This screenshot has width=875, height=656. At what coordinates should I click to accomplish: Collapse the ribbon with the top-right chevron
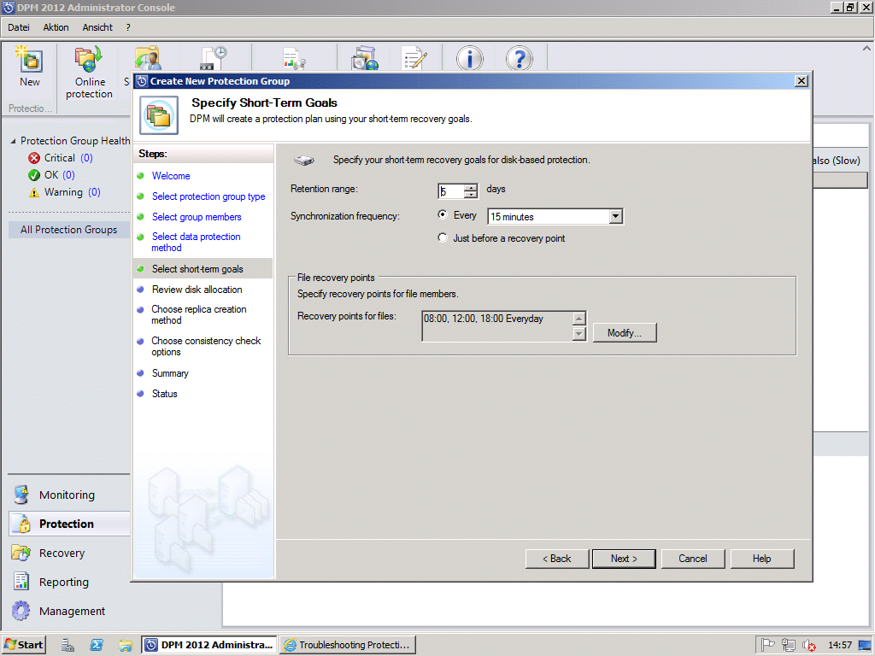pos(866,49)
